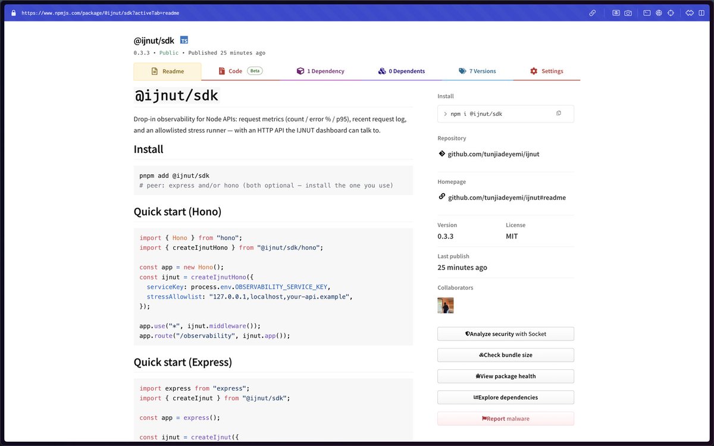
Task: Click the MIT license value
Action: (x=512, y=236)
